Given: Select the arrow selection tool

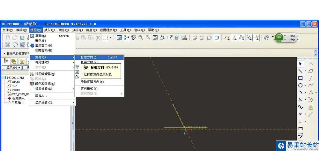Looking at the screenshot, I should (x=300, y=64).
